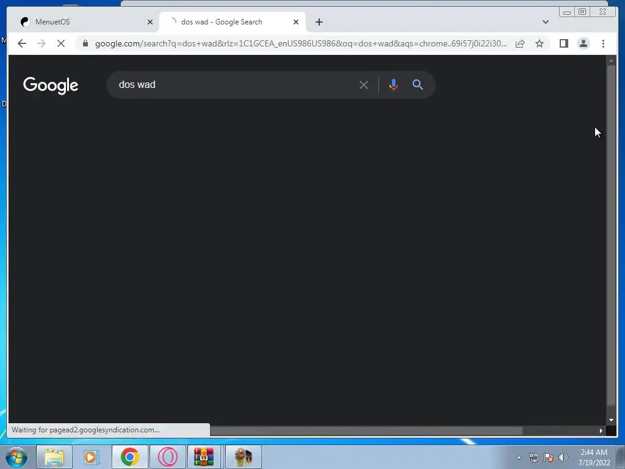Screen dimensions: 625x469
Task: Open Windows Explorer from taskbar
Action: [x=54, y=457]
